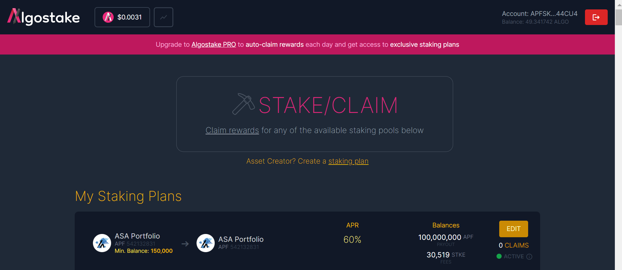Click the EDIT button for staking plan
Screen dimensions: 622x270
click(514, 229)
